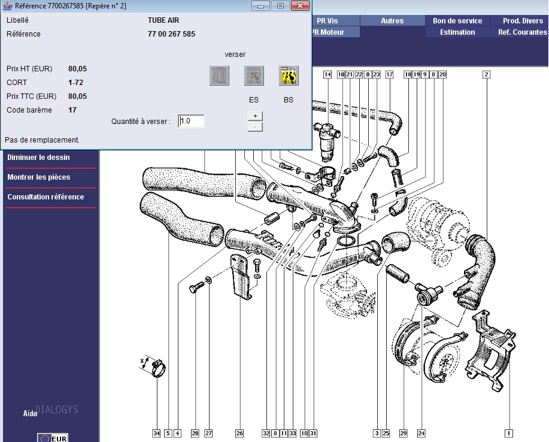Screen dimensions: 549x442
Task: Open the Bon de service tab
Action: tap(457, 21)
